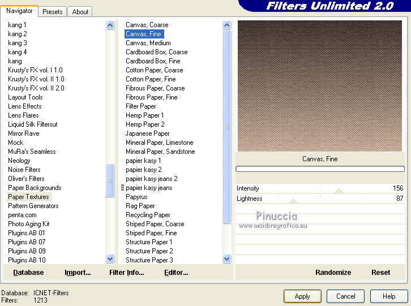Viewport: 411px width, 306px height.
Task: Open the Editor... button
Action: pyautogui.click(x=176, y=273)
